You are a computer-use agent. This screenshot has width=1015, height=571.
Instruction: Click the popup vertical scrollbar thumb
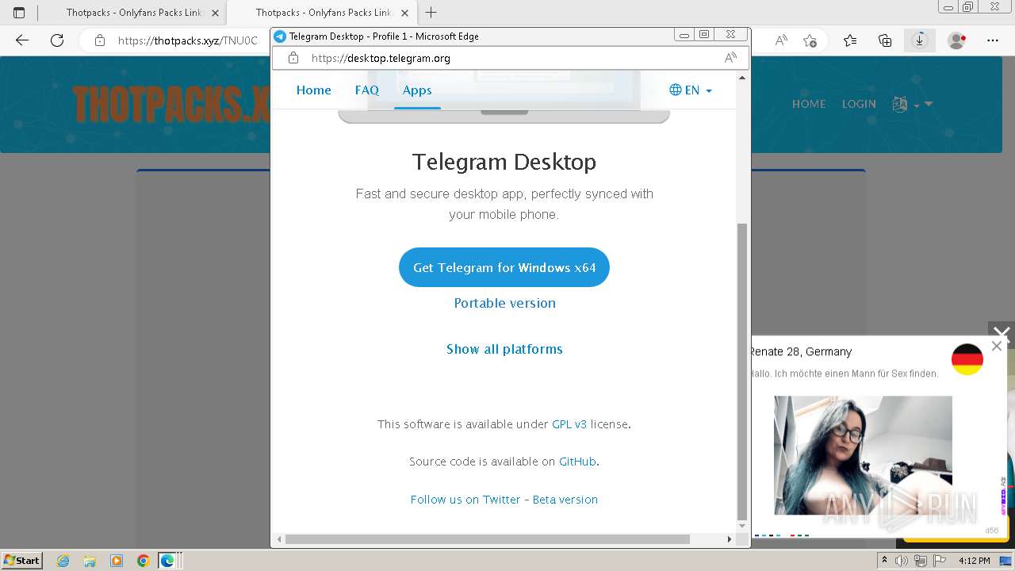(742, 371)
